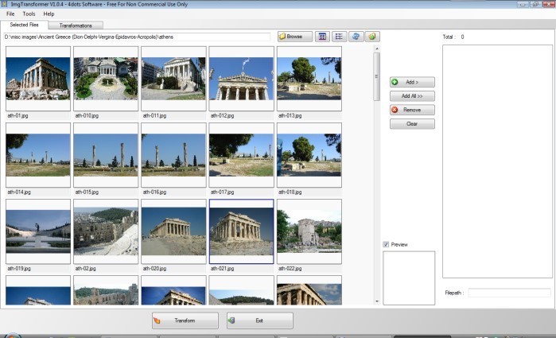
Task: Click the thumbnail view icon beside Browse
Action: (322, 37)
